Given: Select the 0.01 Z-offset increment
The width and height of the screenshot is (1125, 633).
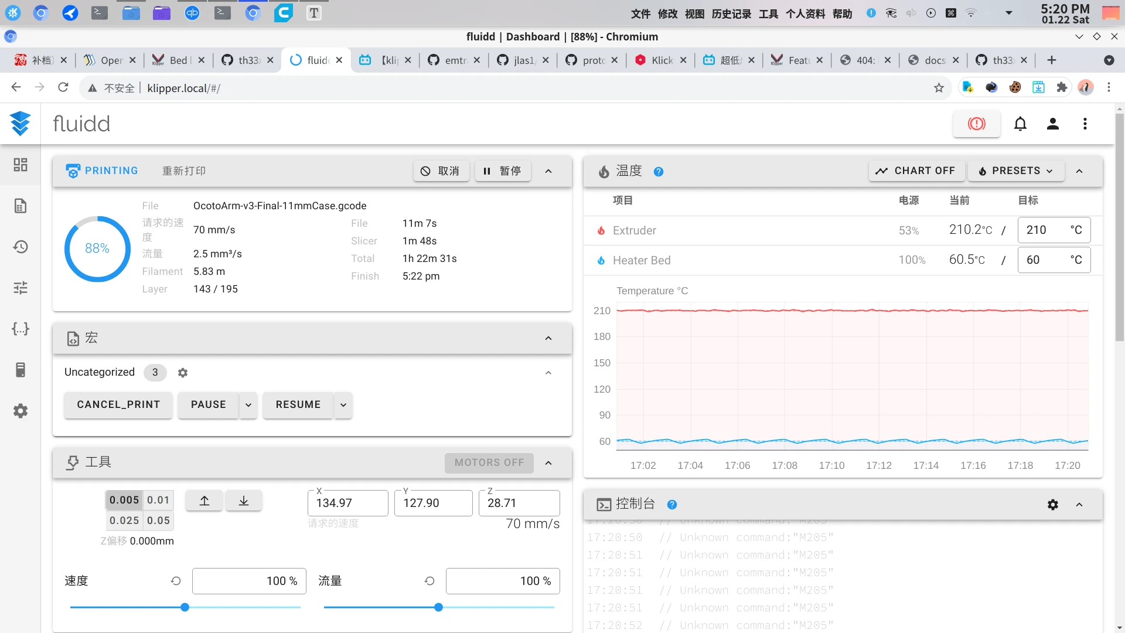Looking at the screenshot, I should point(158,500).
